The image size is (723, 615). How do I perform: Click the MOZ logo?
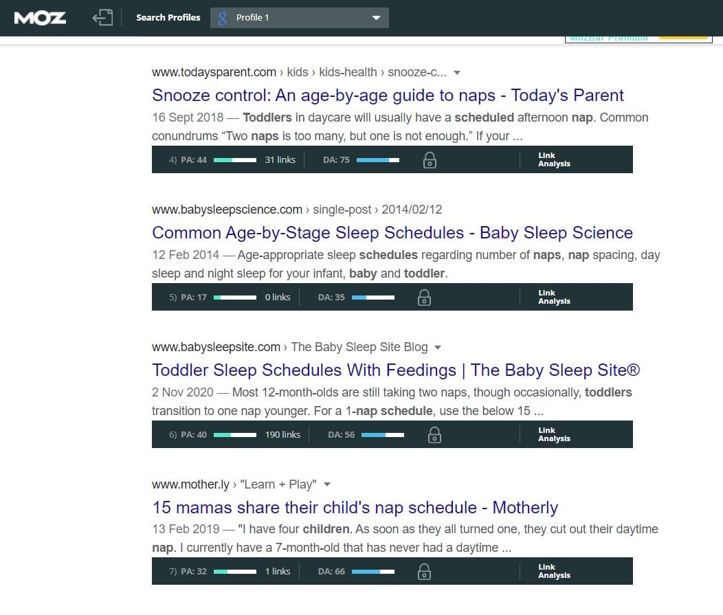(x=40, y=18)
